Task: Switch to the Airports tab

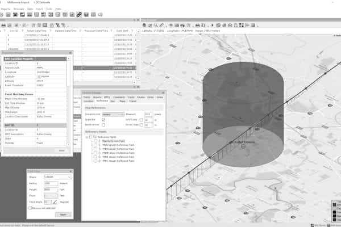Action: pyautogui.click(x=97, y=97)
